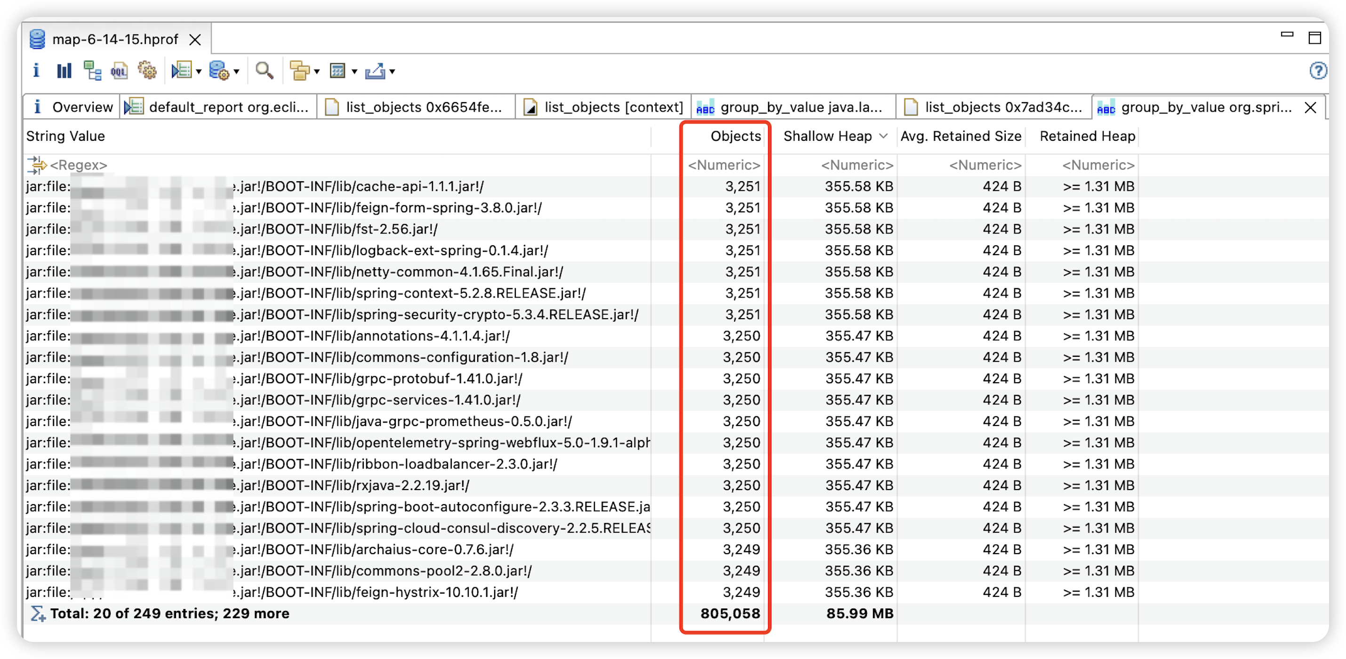The image size is (1346, 659).
Task: Expand the export dropdown arrow
Action: tap(392, 72)
